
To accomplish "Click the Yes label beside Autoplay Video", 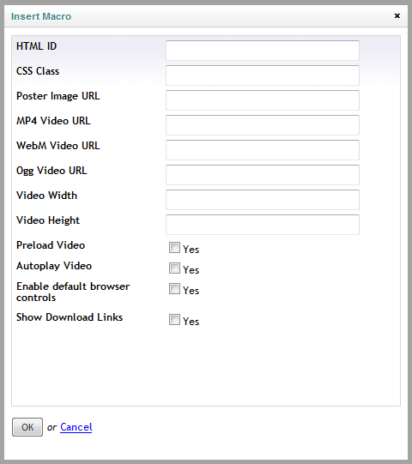I will click(x=191, y=270).
